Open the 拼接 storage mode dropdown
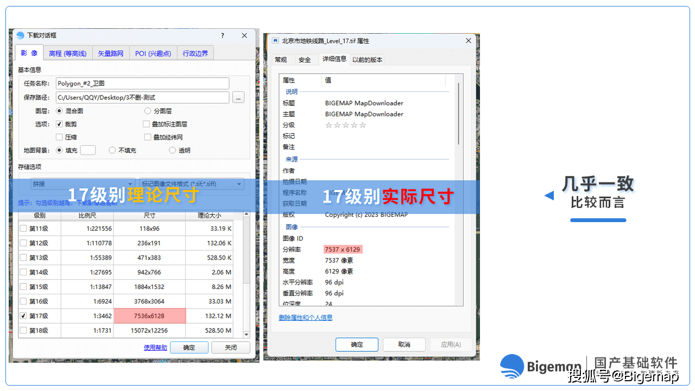 pyautogui.click(x=83, y=184)
